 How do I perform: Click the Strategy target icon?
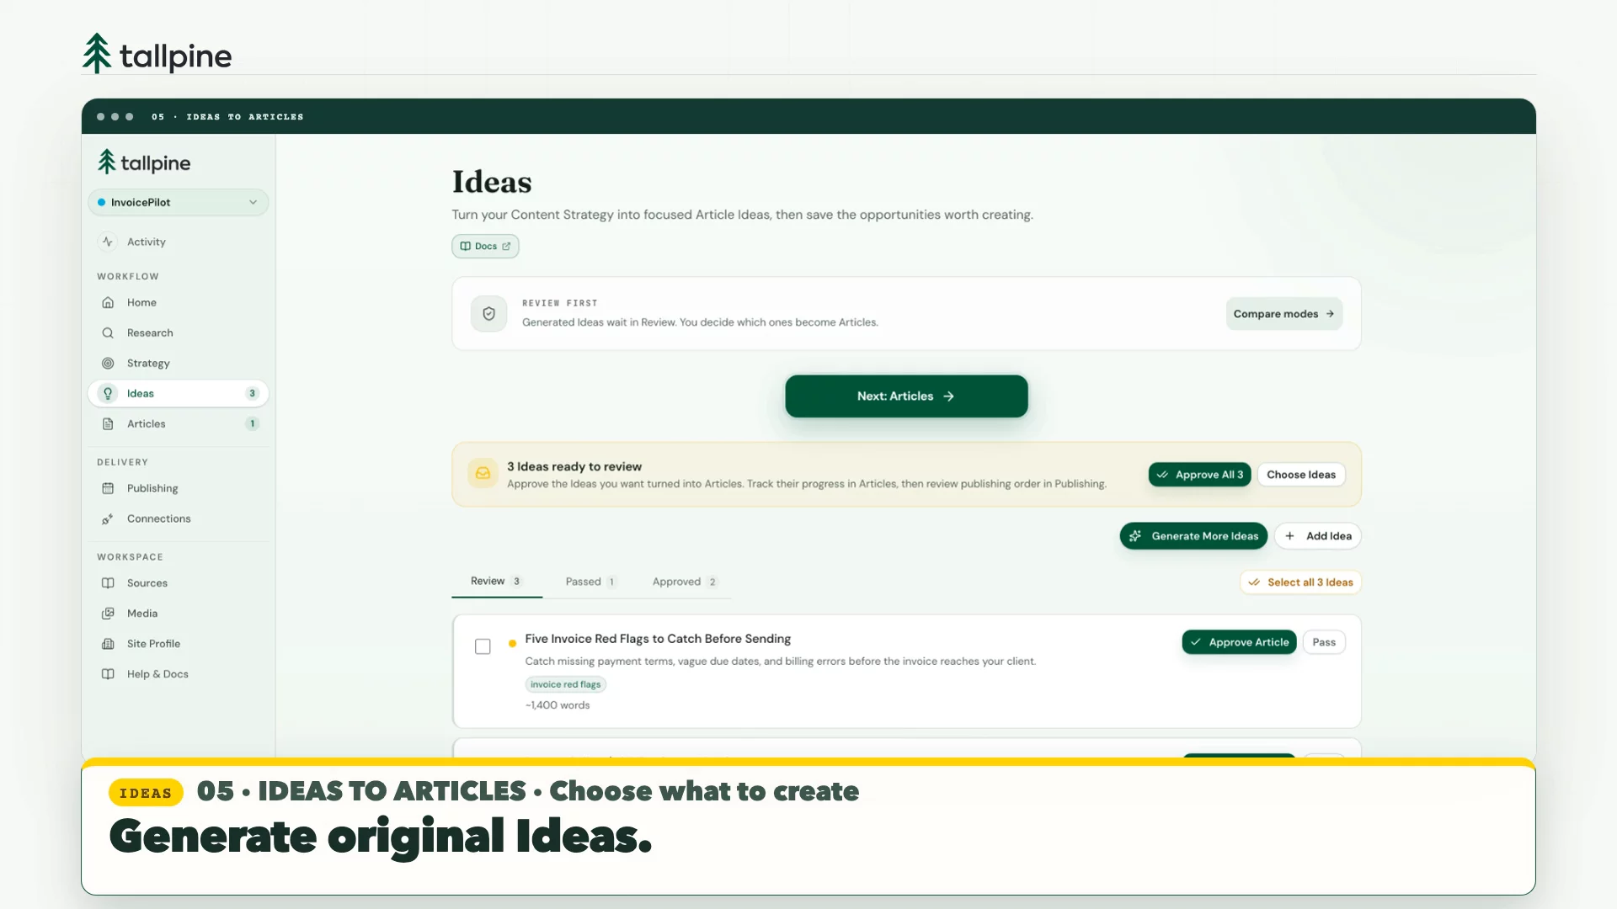click(x=108, y=363)
